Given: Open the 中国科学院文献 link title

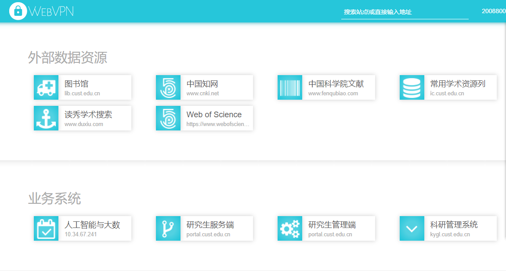Looking at the screenshot, I should (336, 84).
